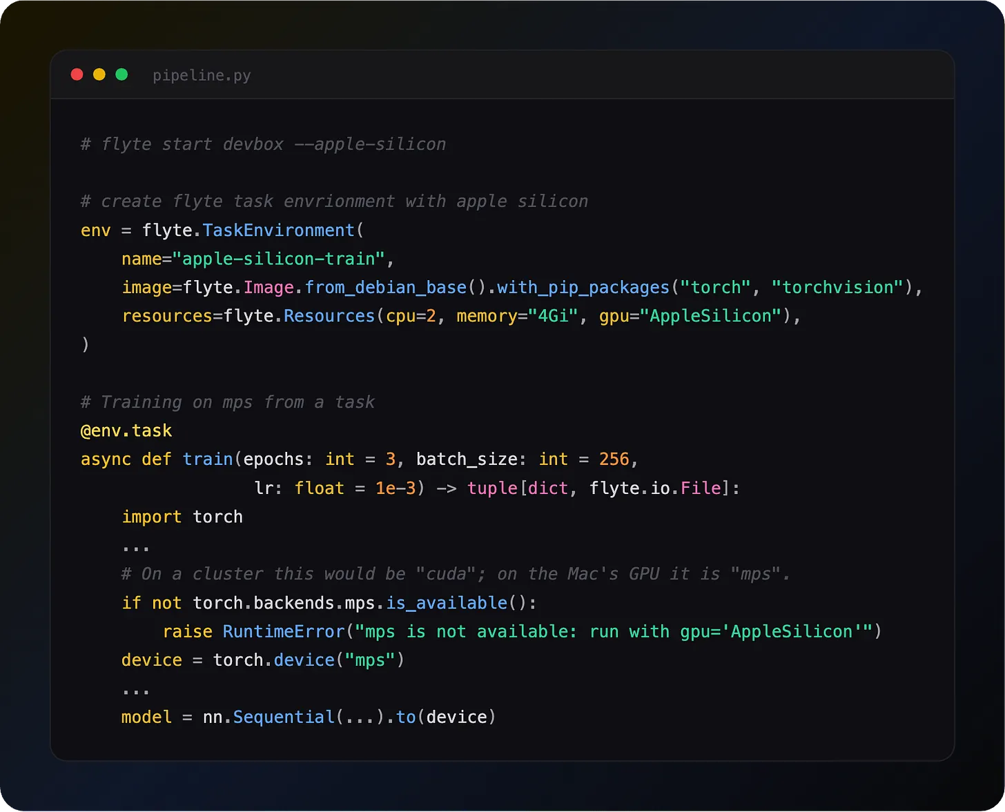This screenshot has height=812, width=1005.
Task: Click the yellow minimize dot
Action: coord(99,75)
